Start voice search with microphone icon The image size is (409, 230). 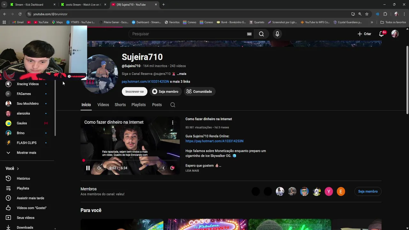(277, 34)
